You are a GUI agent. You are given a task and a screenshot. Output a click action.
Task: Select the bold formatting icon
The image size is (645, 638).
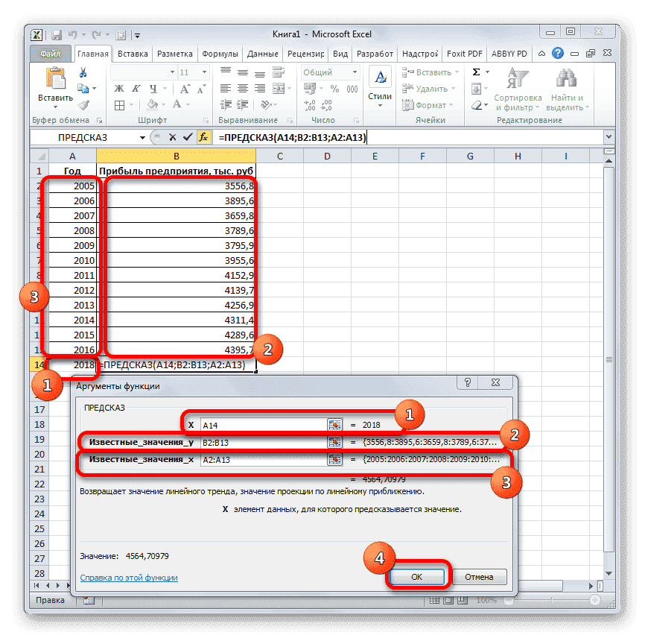(119, 87)
